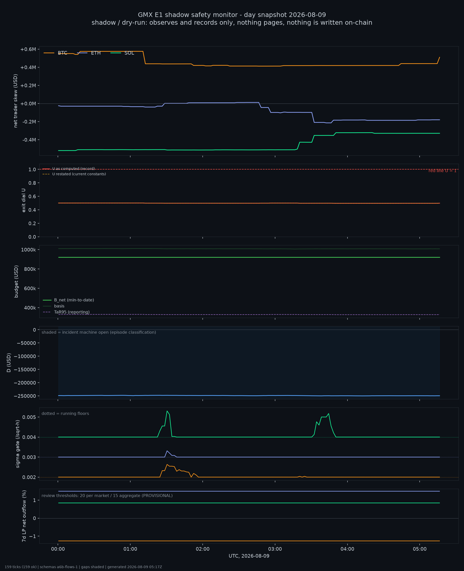The image size is (464, 571).
Task: Click the "UTC, 2026-08-09" x-axis label
Action: tap(249, 556)
